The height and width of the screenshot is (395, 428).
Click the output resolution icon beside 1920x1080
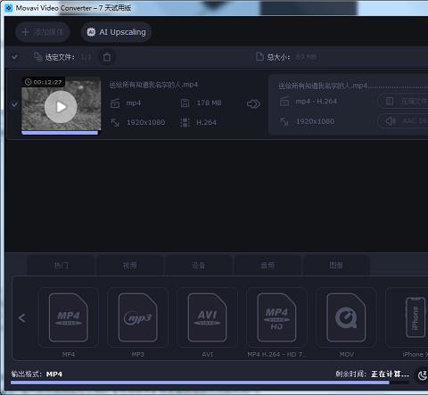[x=284, y=121]
